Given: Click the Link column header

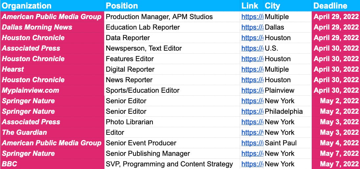Looking at the screenshot, I should [x=247, y=6].
